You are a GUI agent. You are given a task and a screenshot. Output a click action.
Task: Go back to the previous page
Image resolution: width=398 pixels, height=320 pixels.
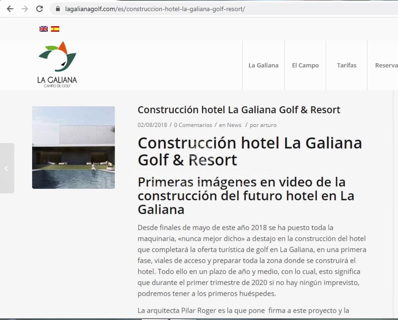pos(10,9)
